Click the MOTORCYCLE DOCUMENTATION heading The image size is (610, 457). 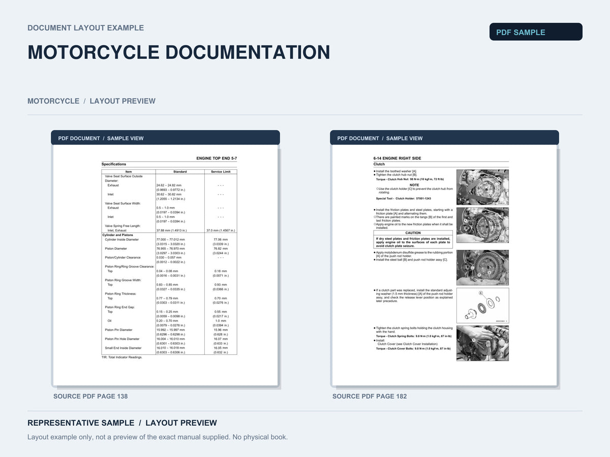tap(179, 52)
